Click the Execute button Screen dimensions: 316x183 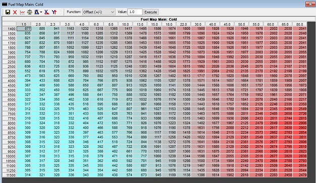(150, 12)
